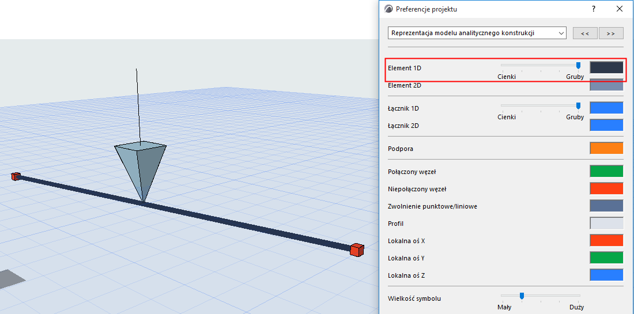Click the Mały label under symbol size slider
This screenshot has height=314, width=634.
point(504,307)
